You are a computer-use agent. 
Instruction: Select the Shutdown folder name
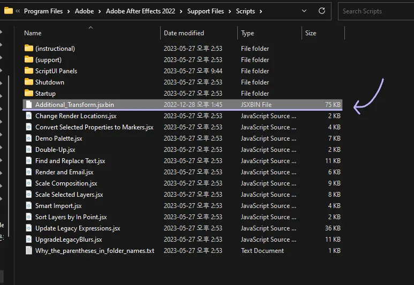(50, 82)
